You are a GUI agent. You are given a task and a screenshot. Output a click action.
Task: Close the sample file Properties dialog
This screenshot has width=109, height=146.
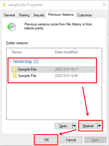pos(104,5)
